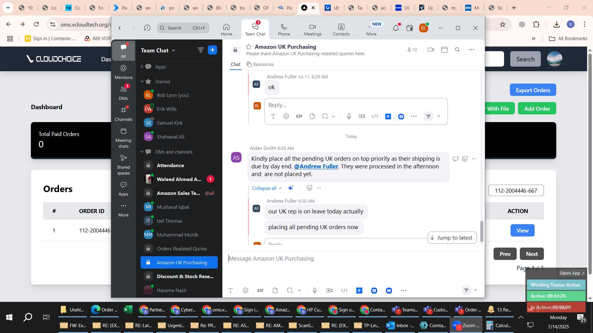Click Jump to latest button
The image size is (593, 333).
[x=452, y=237]
